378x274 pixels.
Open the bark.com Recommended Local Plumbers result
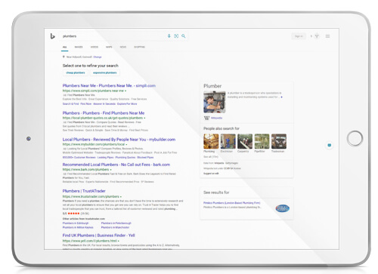click(116, 165)
